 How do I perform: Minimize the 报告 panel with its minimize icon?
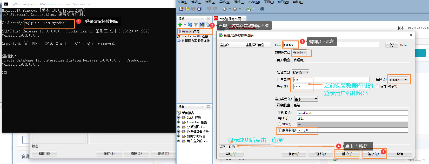coord(208,106)
